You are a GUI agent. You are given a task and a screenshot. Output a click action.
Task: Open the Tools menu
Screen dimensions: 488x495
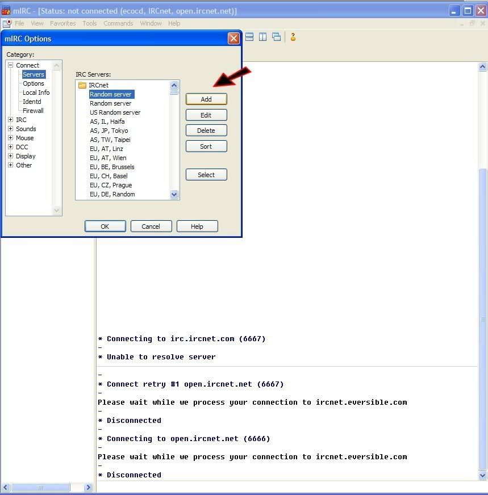tap(90, 23)
